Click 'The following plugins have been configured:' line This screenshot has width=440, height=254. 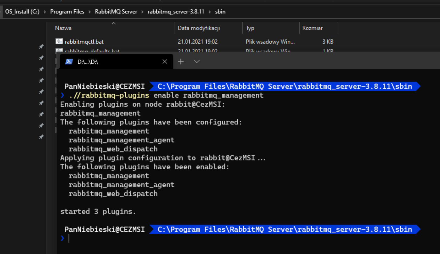tap(151, 122)
